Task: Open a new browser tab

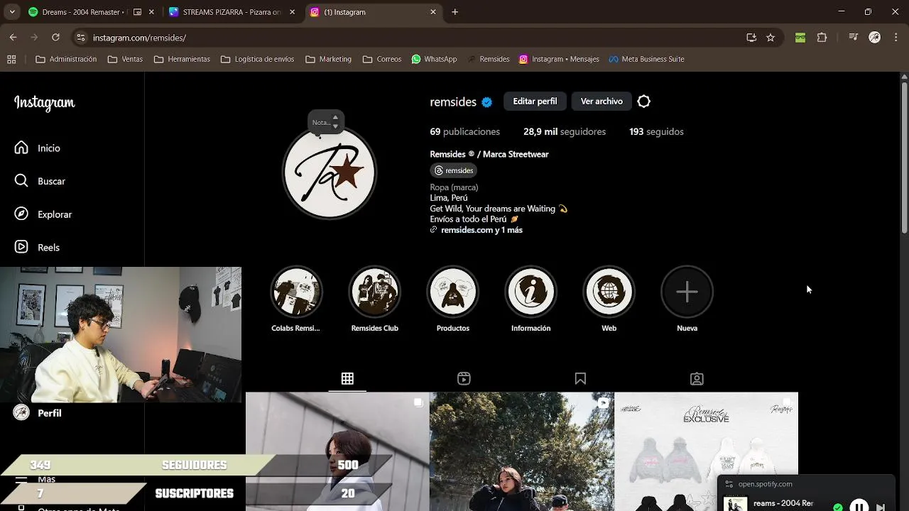Action: click(455, 12)
